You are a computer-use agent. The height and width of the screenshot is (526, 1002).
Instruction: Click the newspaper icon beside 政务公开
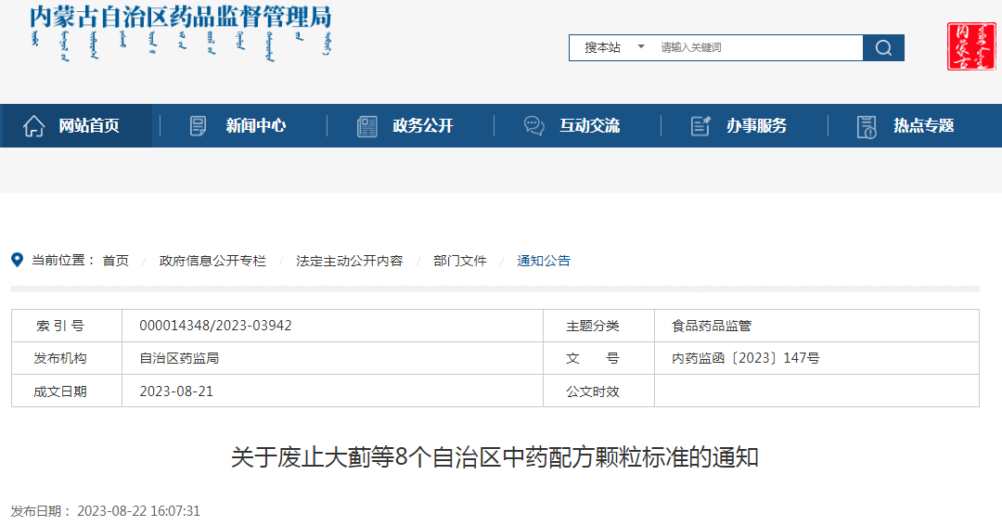366,126
